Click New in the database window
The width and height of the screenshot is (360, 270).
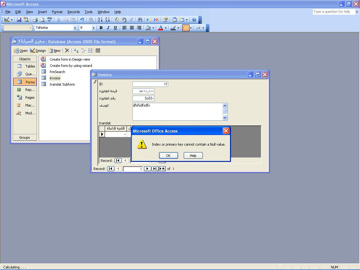point(55,51)
